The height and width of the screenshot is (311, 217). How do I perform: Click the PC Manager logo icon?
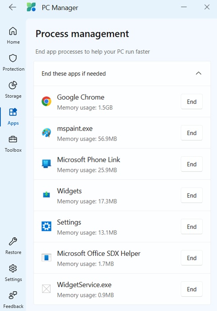click(31, 7)
